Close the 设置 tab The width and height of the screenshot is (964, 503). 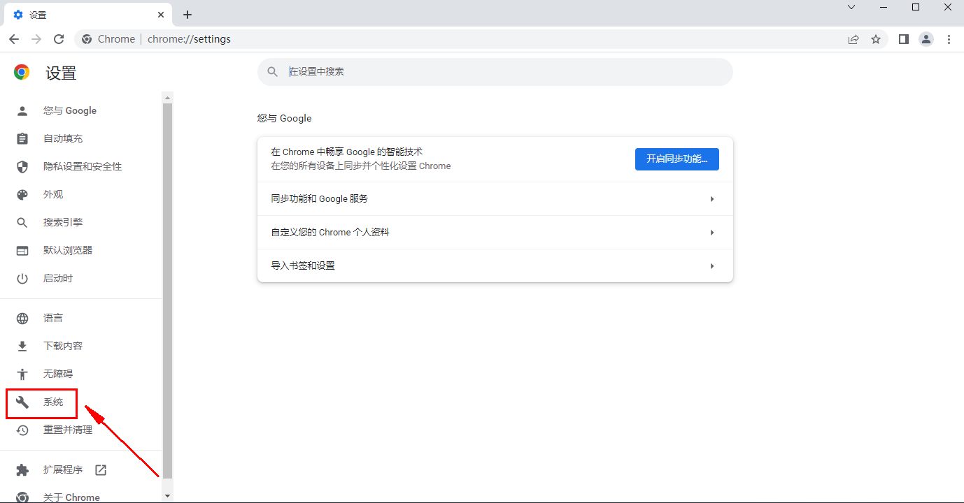162,15
